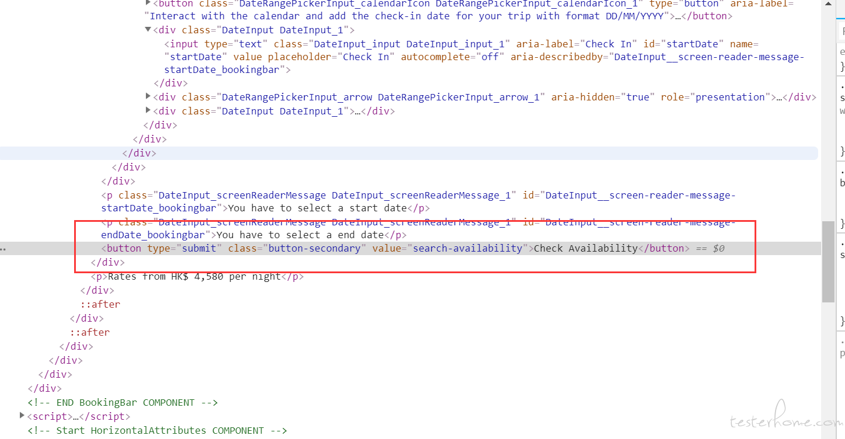Select the END BookingBar COMPONENT comment
This screenshot has width=845, height=439.
pos(123,402)
